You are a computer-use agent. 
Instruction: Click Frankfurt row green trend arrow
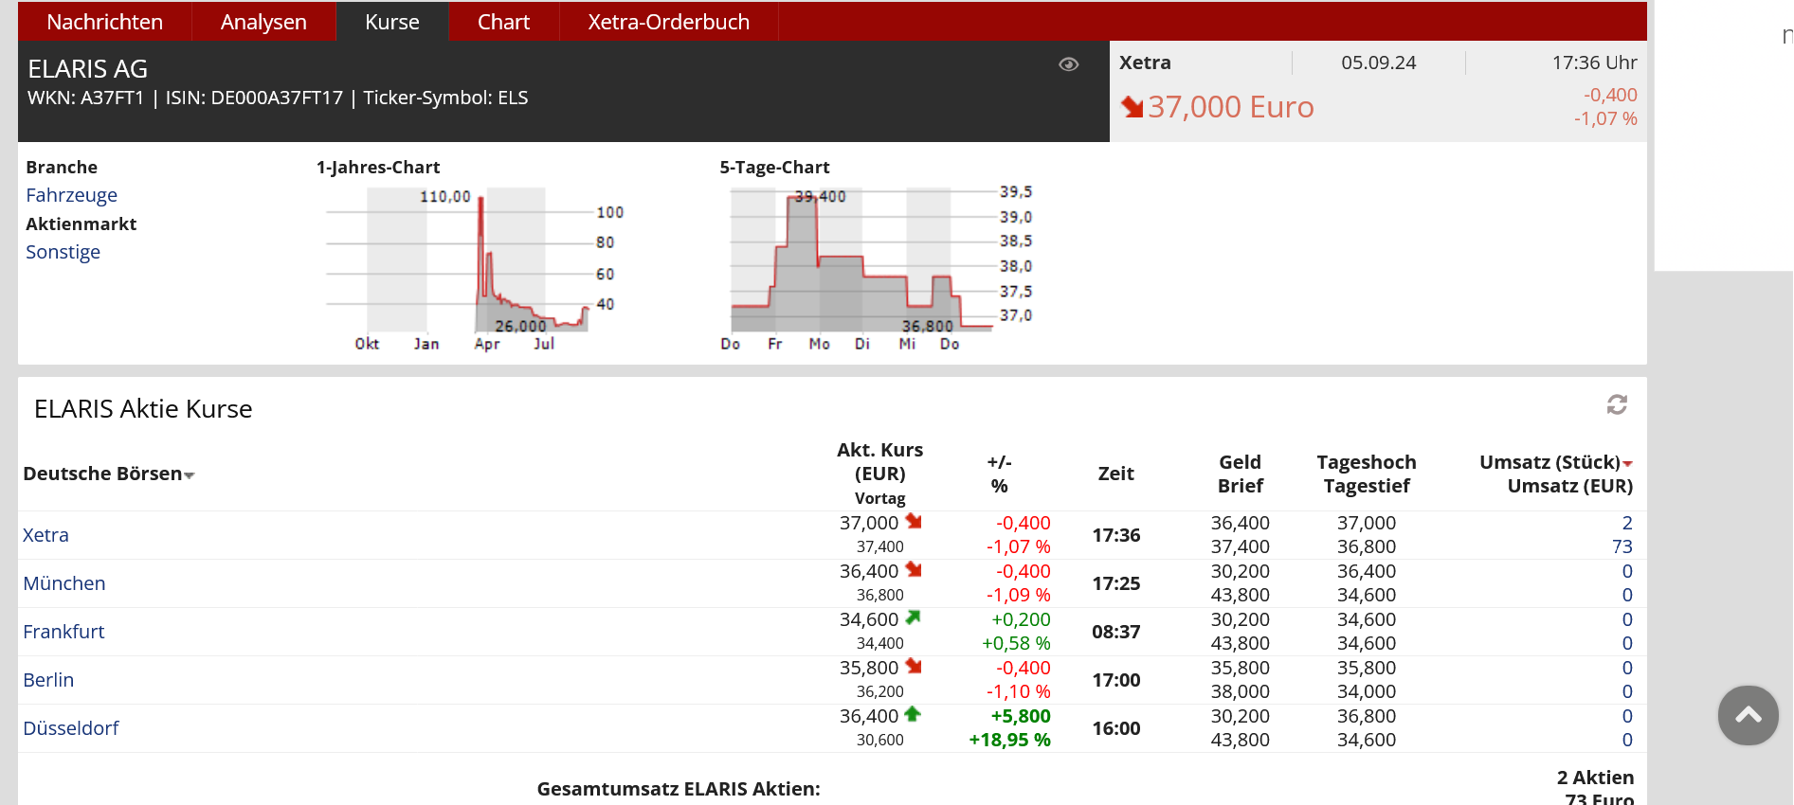point(914,618)
